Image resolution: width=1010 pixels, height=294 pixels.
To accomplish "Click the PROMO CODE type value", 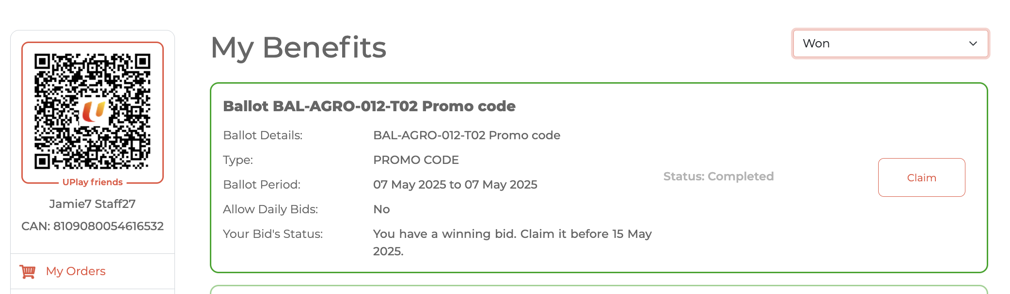I will click(416, 160).
